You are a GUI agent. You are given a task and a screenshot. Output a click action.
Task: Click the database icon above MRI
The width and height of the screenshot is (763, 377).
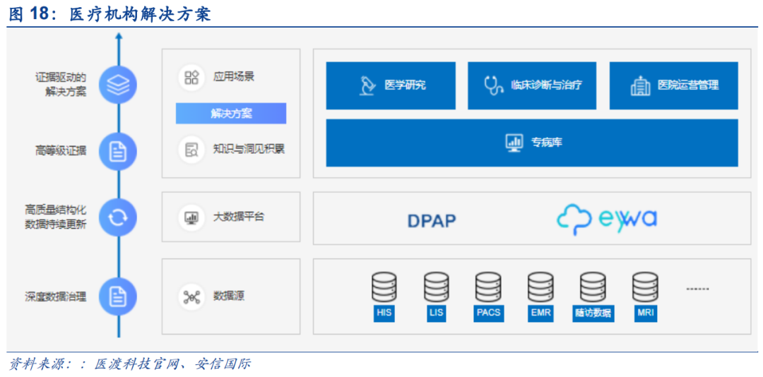tap(645, 287)
